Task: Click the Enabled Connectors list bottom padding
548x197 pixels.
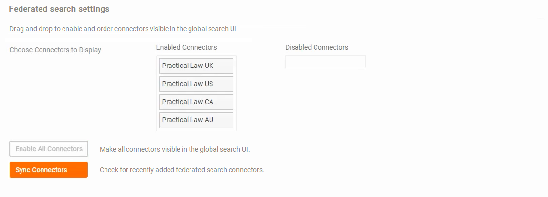Action: (196, 130)
